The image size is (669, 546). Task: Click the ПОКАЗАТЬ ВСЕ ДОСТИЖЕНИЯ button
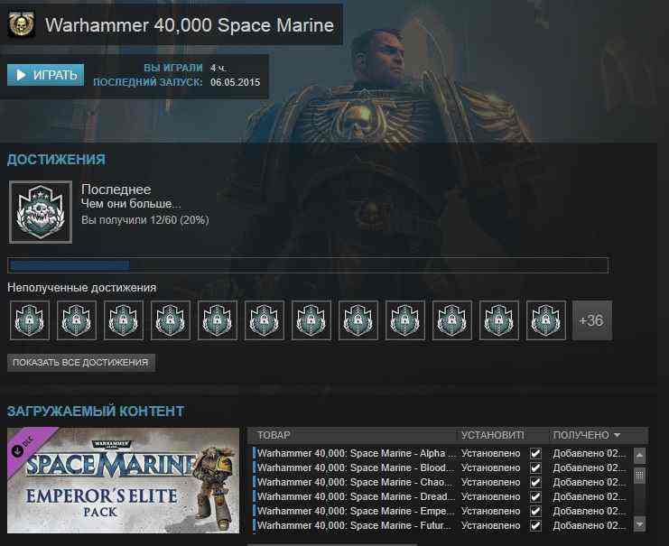point(81,363)
